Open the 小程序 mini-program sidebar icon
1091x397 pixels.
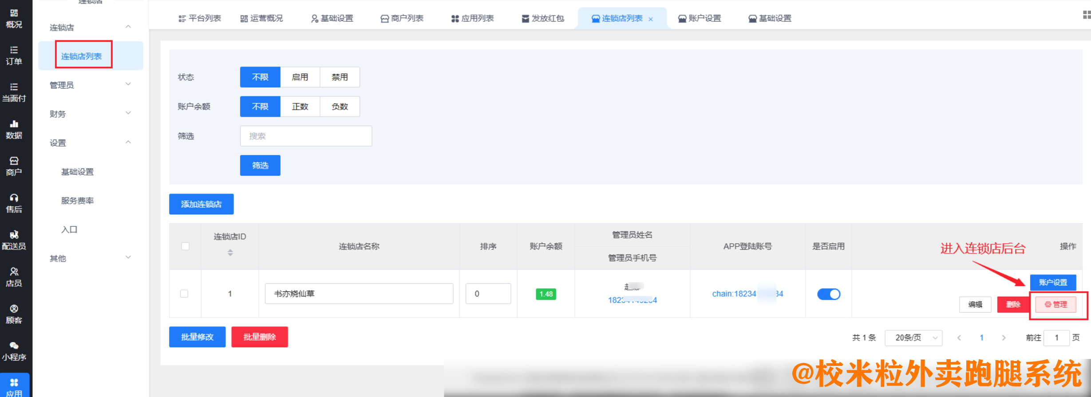click(x=14, y=351)
